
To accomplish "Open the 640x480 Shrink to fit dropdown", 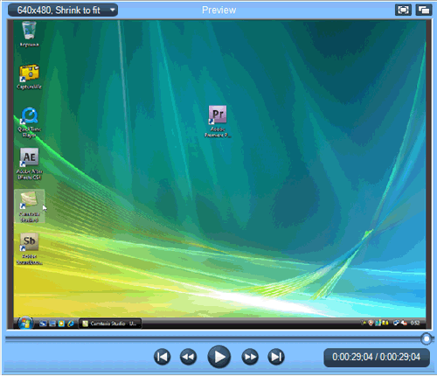I will (x=63, y=10).
